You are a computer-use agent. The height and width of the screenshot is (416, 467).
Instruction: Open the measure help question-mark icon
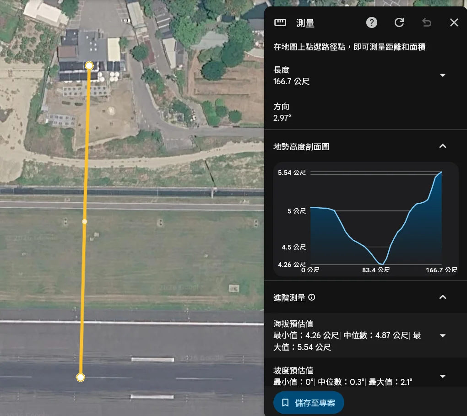coord(371,22)
